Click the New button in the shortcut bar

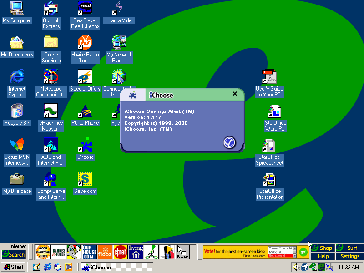coord(182,252)
